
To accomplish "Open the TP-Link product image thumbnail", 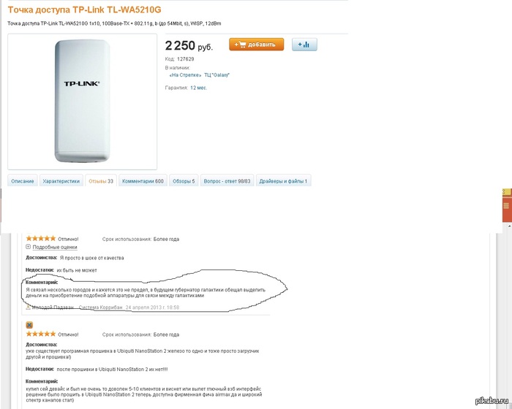I will 81,101.
